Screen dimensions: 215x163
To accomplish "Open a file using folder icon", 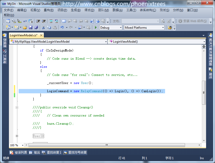I will point(25,28).
